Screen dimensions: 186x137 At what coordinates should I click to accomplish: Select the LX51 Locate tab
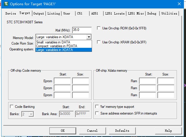[x=115, y=13]
